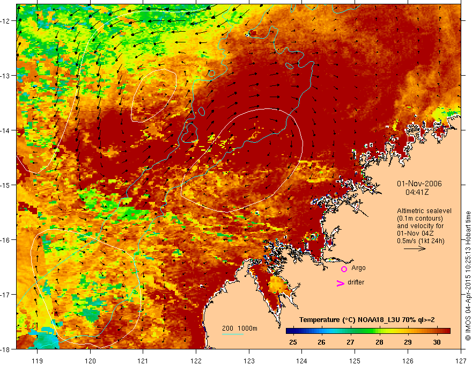472x365 pixels.
Task: Click latitude axis label -15
Action: [x=5, y=185]
